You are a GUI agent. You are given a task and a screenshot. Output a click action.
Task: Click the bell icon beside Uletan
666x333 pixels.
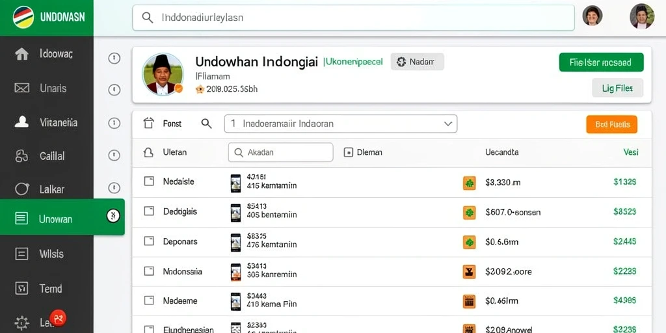tap(148, 152)
